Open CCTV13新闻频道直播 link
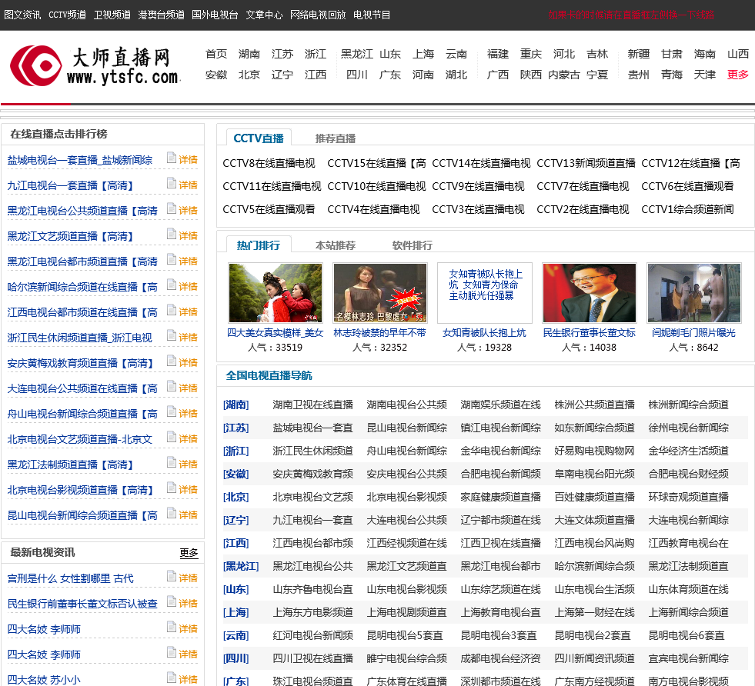The height and width of the screenshot is (686, 755). click(x=586, y=164)
